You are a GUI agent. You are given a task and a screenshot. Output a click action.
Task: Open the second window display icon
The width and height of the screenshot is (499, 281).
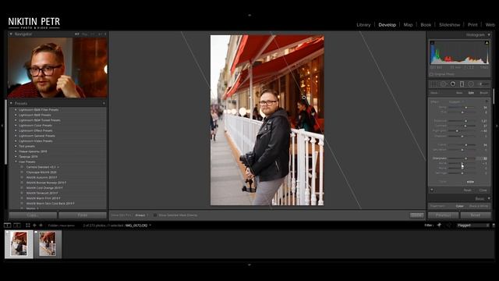click(x=17, y=226)
